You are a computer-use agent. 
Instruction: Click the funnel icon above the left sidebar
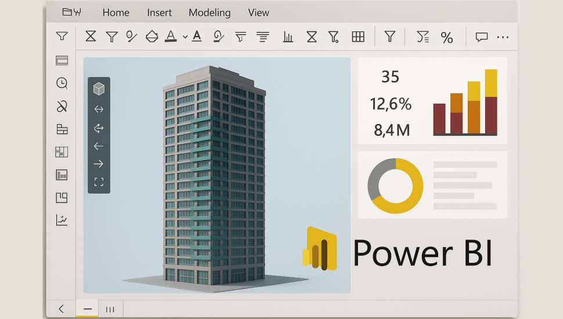point(62,36)
